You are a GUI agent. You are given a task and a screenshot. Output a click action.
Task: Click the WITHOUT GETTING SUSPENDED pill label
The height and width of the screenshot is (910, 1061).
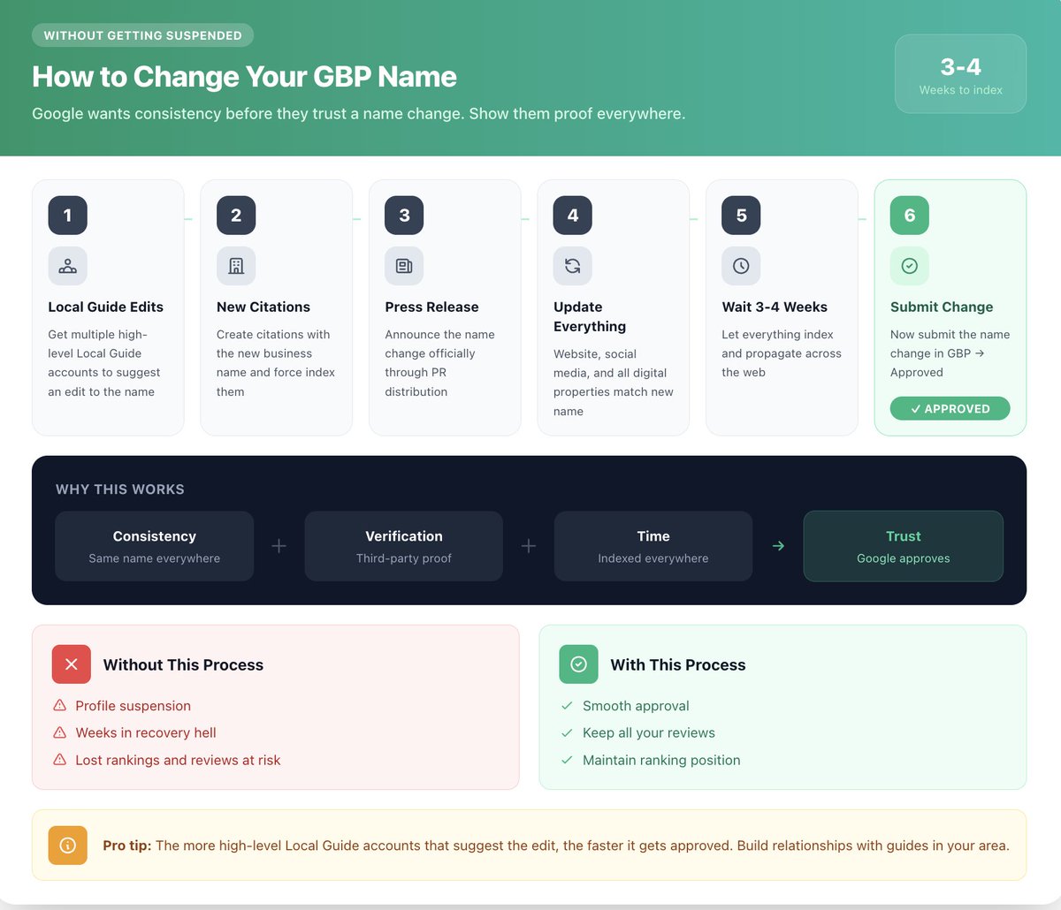142,35
